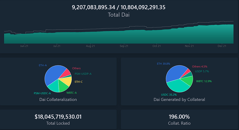This screenshot has width=239, height=130.
Task: Click the blue ETH-A slice in Collateralization pie
Action: coord(53,74)
